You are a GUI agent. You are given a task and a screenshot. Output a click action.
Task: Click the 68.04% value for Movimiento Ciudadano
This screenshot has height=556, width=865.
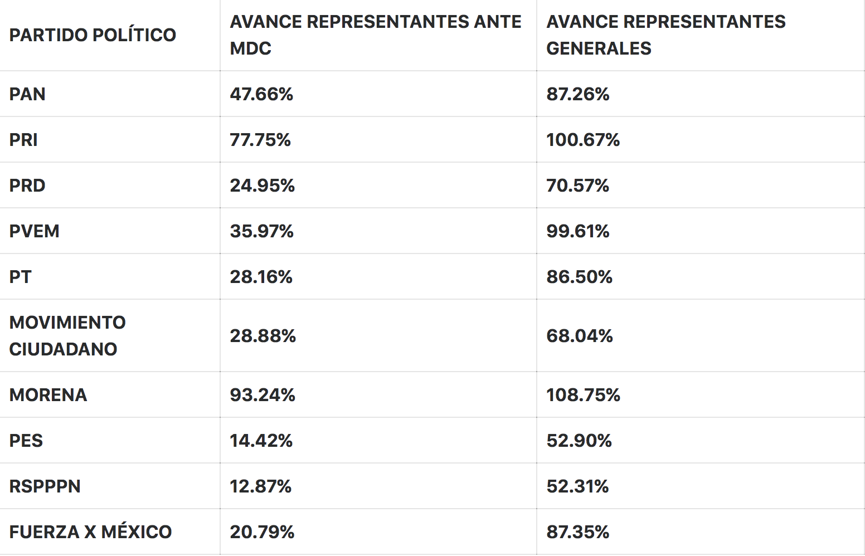point(579,336)
